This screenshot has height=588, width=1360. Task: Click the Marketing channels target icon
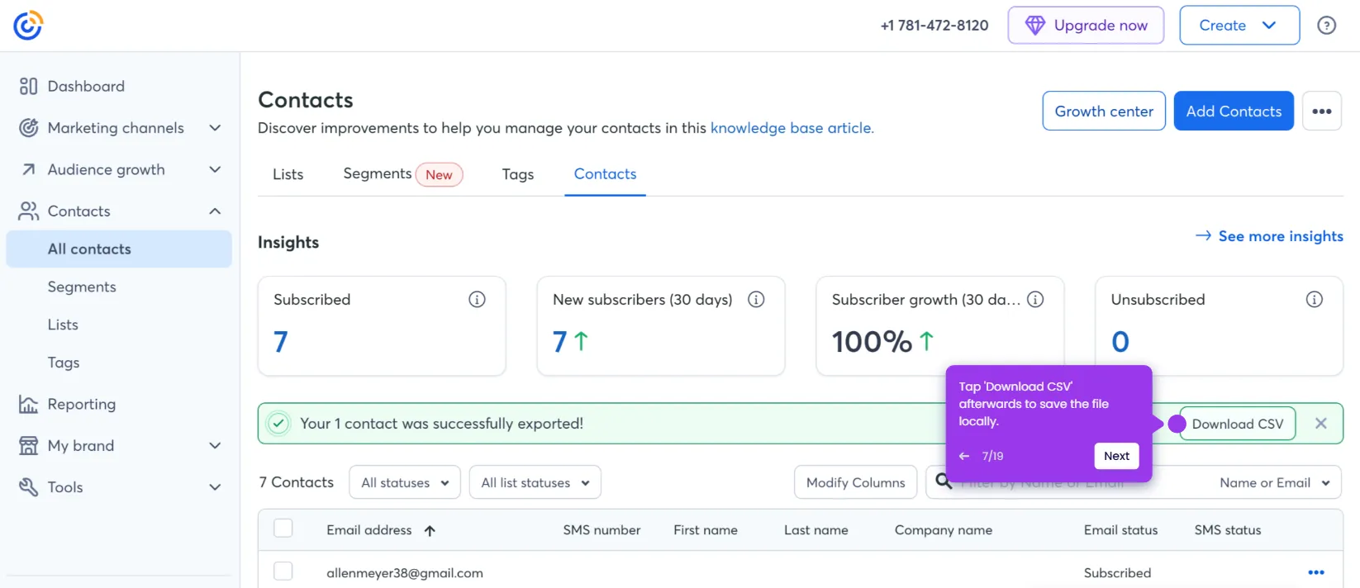click(x=29, y=128)
